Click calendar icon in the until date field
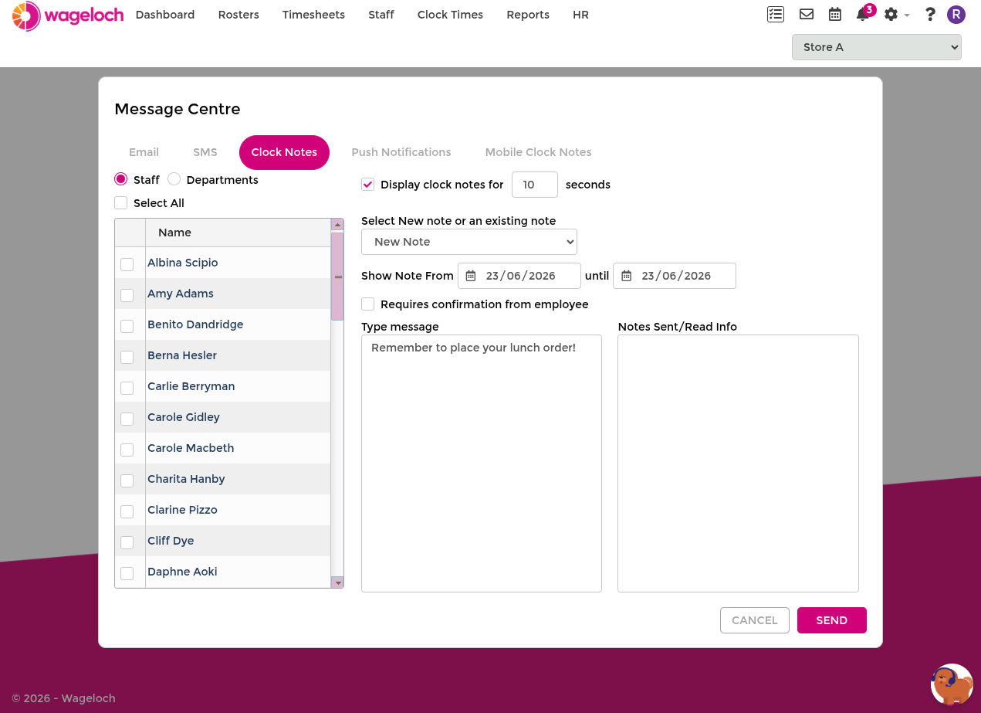Viewport: 981px width, 713px height. (627, 276)
